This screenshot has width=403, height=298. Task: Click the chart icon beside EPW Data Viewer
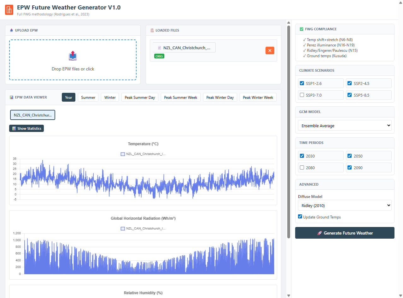point(11,97)
